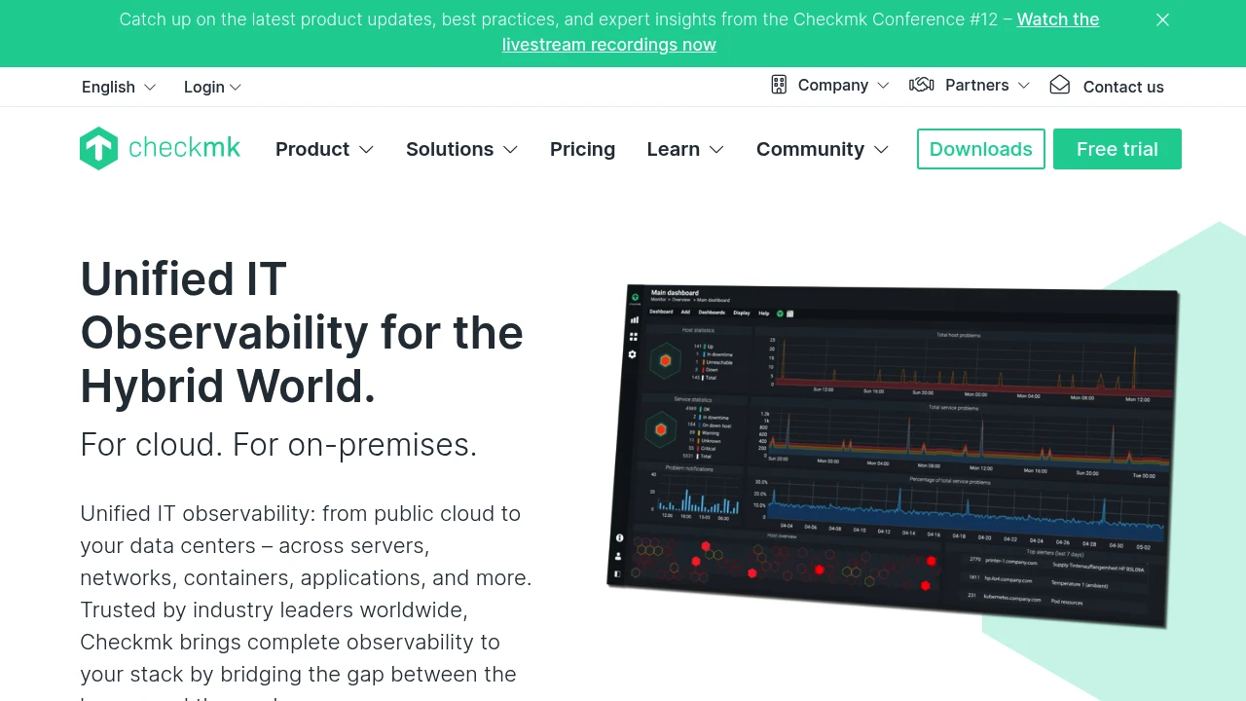Viewport: 1246px width, 701px height.
Task: Open the Company menu label
Action: 833,85
